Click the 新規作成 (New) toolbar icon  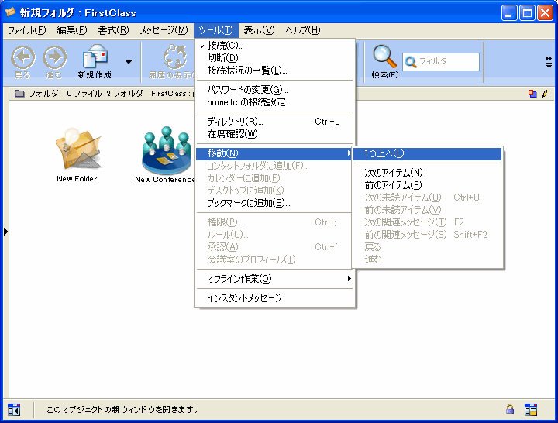pos(95,58)
